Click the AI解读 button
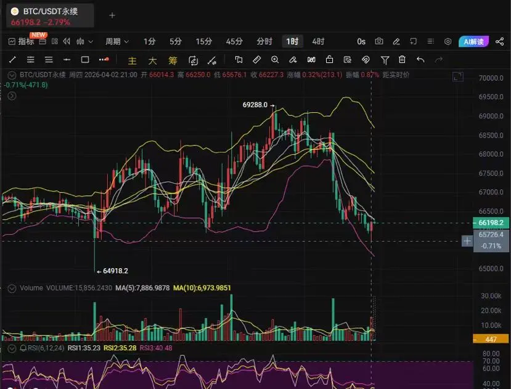 (x=473, y=41)
